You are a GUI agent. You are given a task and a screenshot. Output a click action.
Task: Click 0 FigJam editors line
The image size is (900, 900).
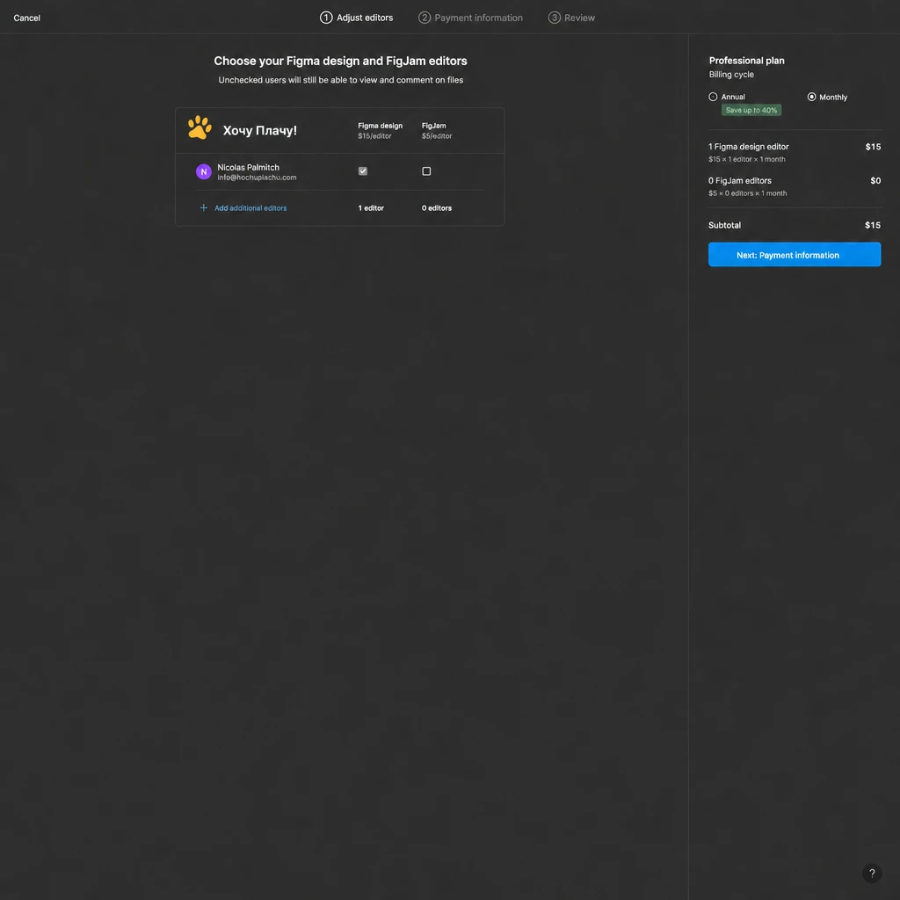click(x=739, y=180)
